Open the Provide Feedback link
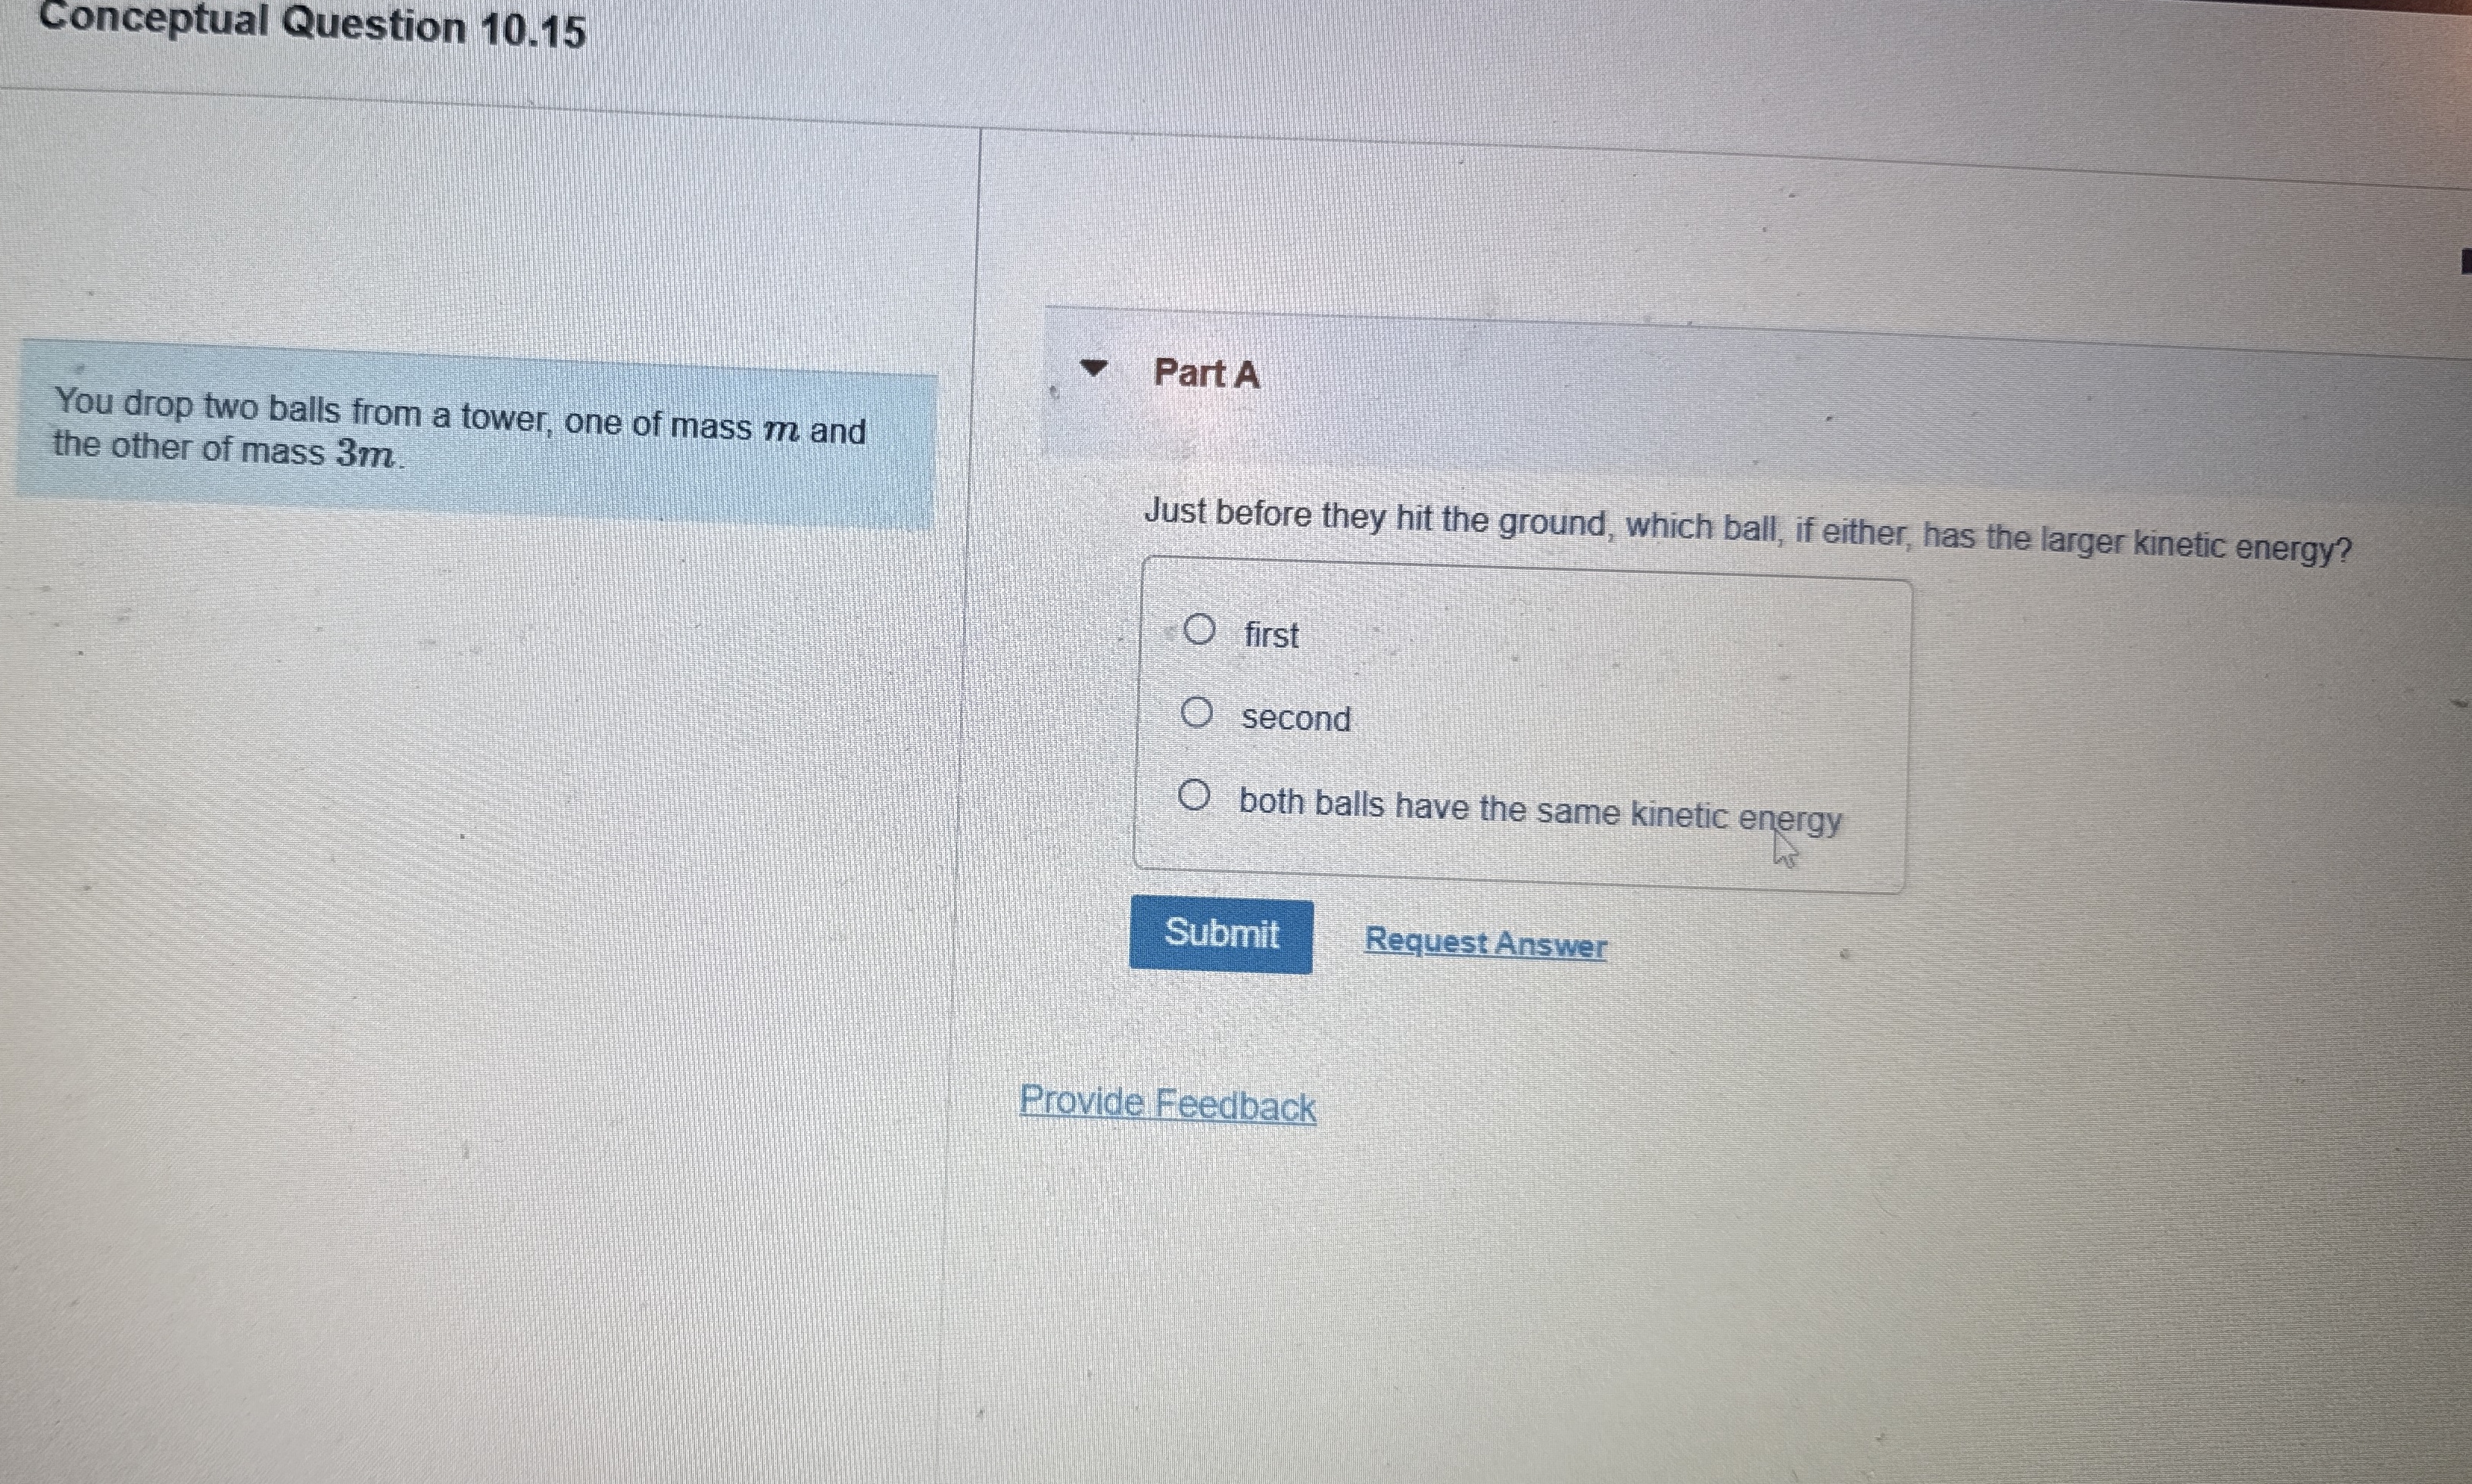This screenshot has height=1484, width=2472. (x=1167, y=1104)
